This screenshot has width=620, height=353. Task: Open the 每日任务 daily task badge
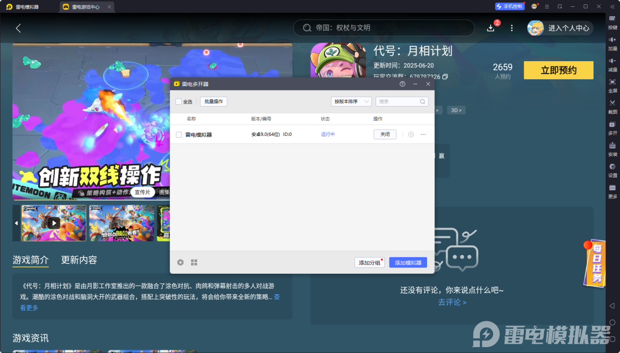point(594,262)
